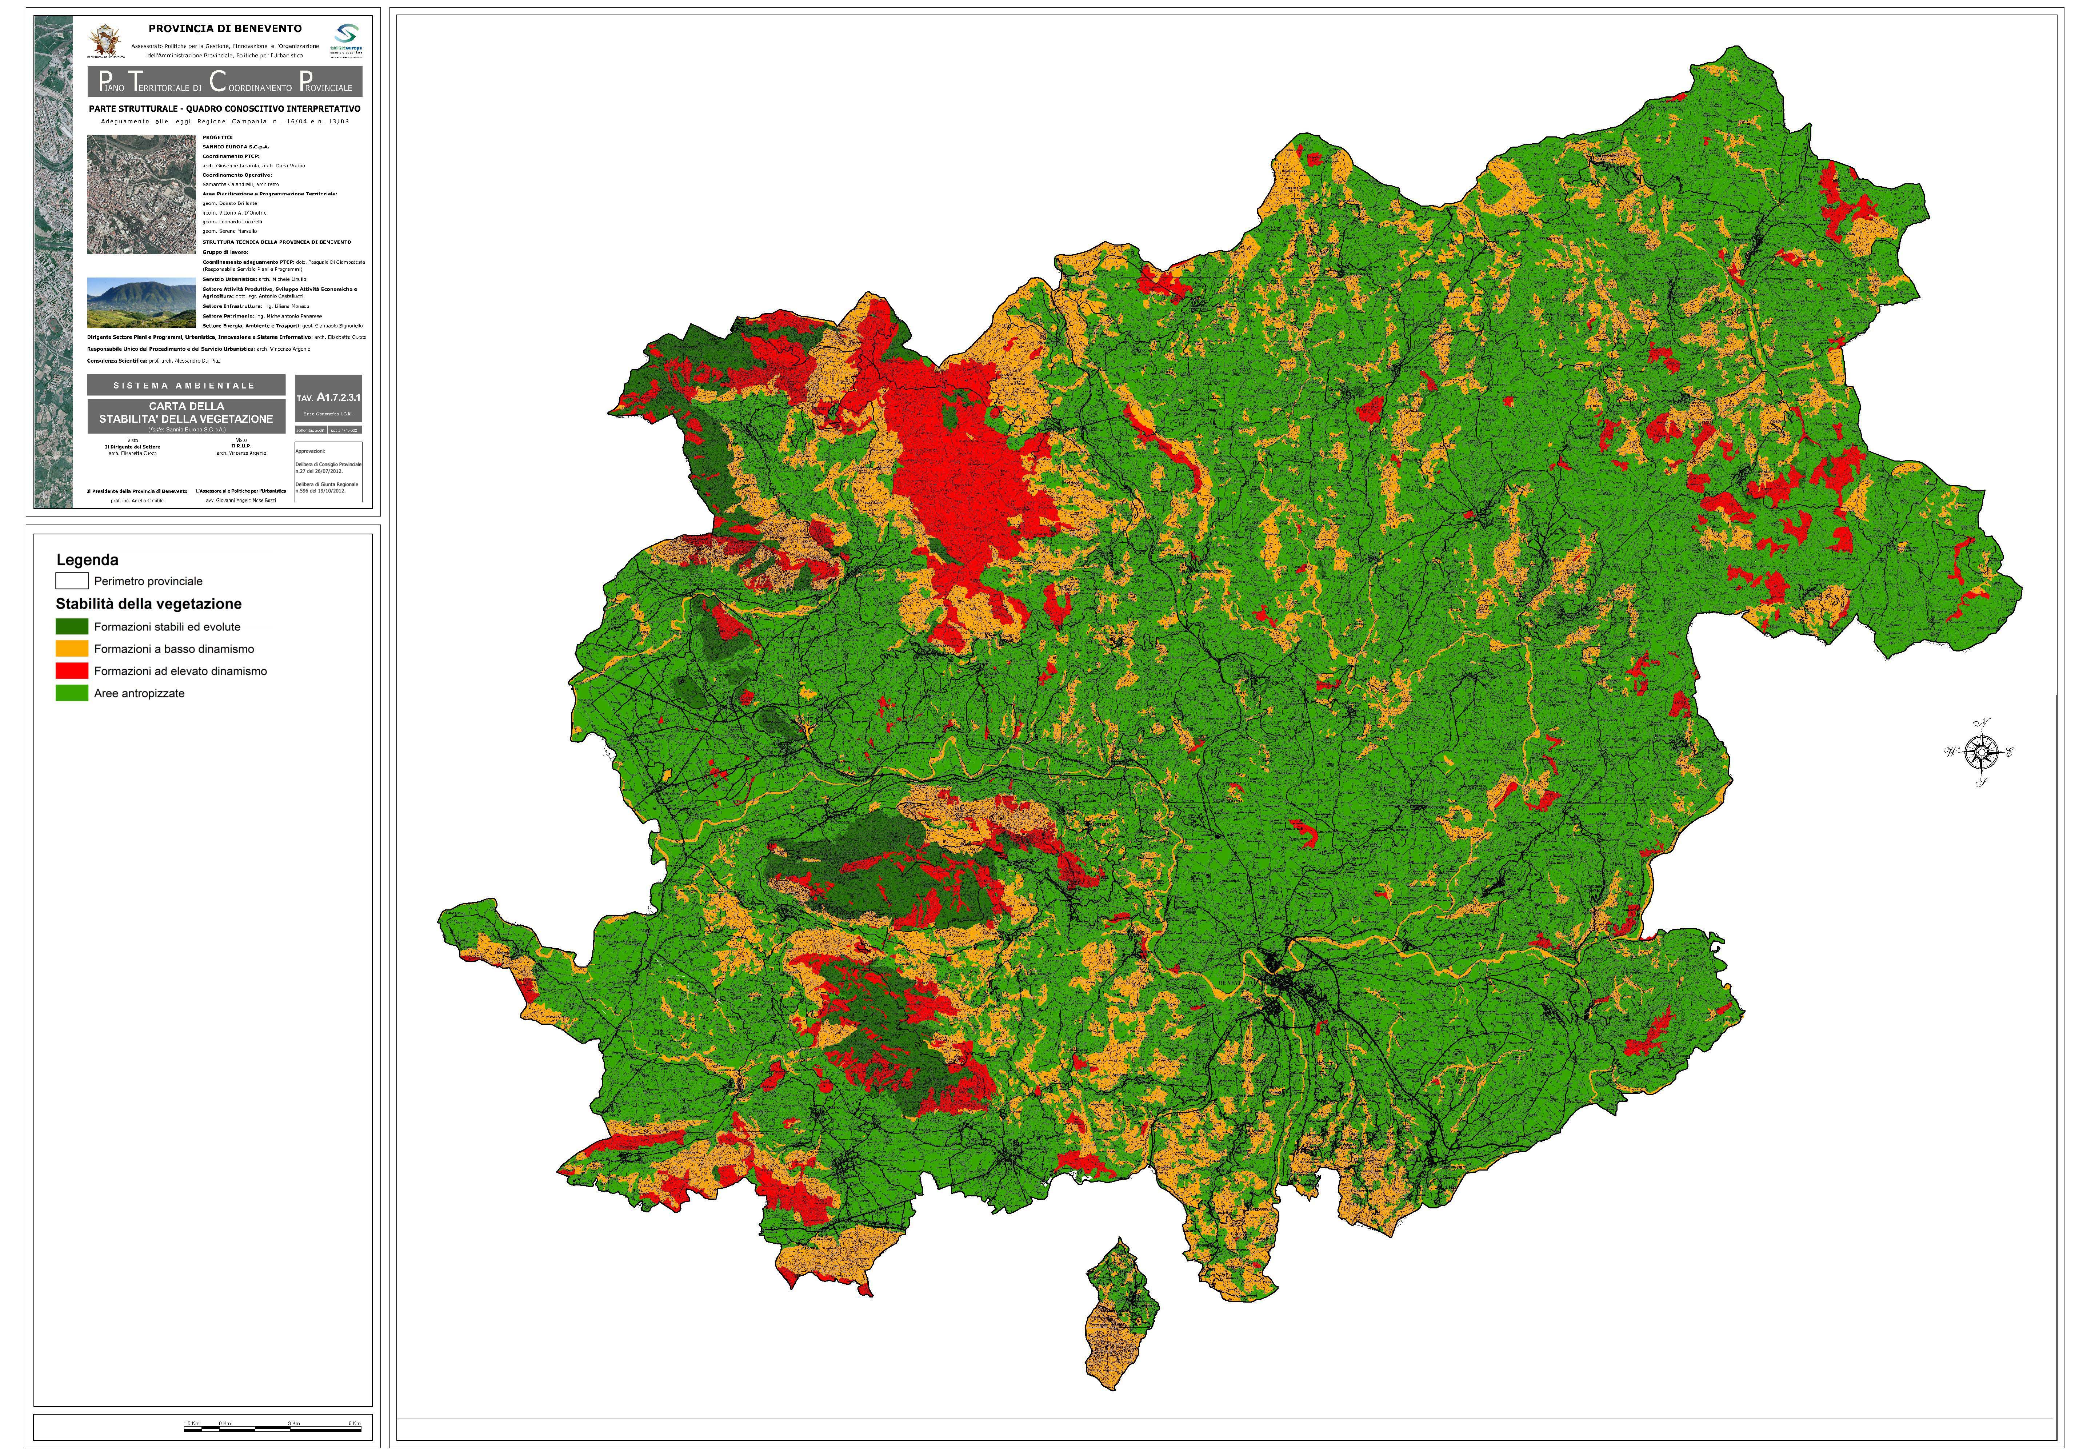Click the 'PROVINCIA DI BENEVENTO' heading

225,28
